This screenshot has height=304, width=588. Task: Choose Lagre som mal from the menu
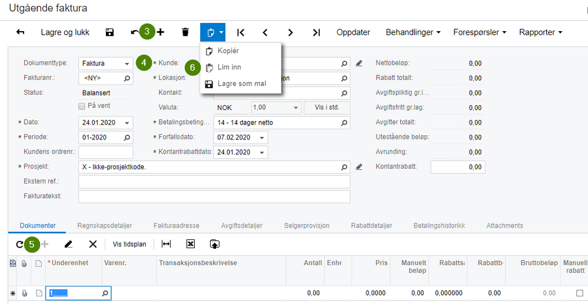point(241,84)
